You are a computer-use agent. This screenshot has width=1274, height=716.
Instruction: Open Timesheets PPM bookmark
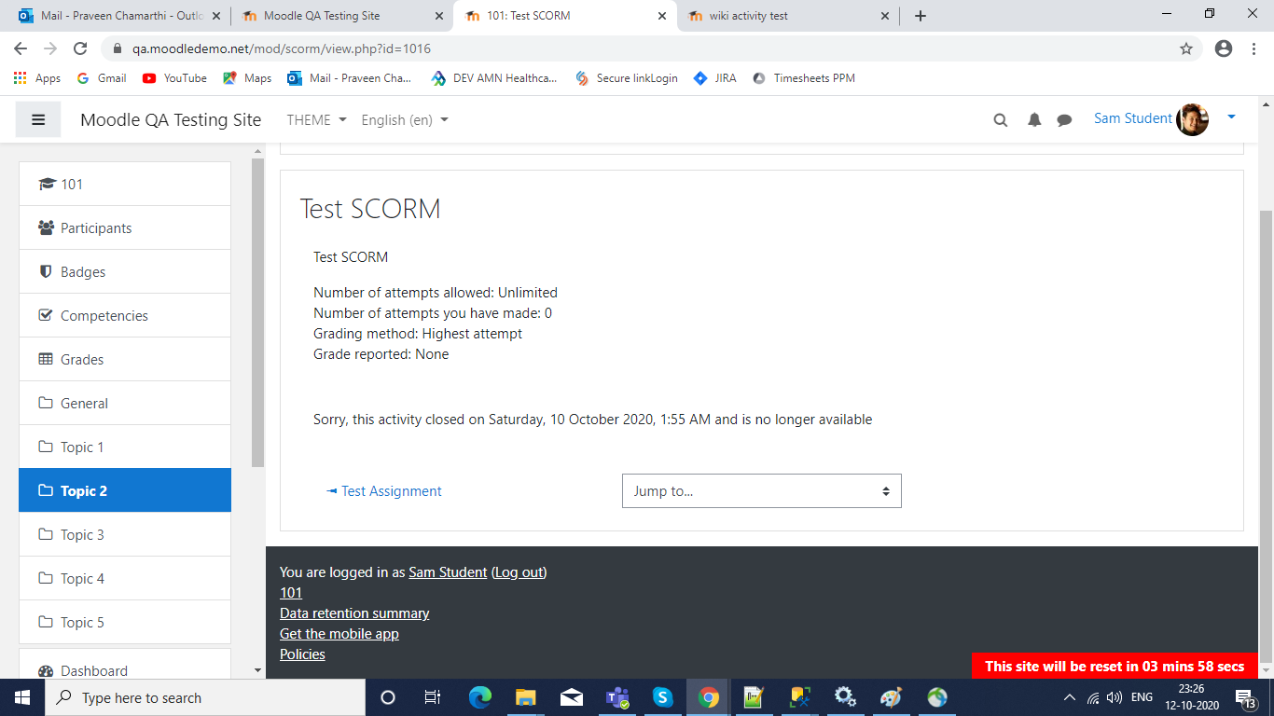[x=804, y=78]
